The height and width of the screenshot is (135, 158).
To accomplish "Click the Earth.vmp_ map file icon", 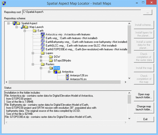I will point(43,38).
